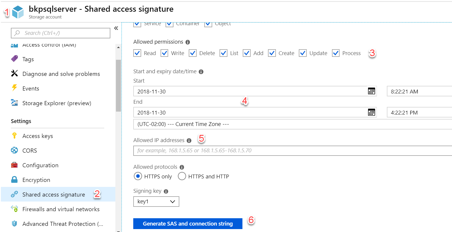This screenshot has height=232, width=452.
Task: Open the CORS settings menu item
Action: (30, 151)
